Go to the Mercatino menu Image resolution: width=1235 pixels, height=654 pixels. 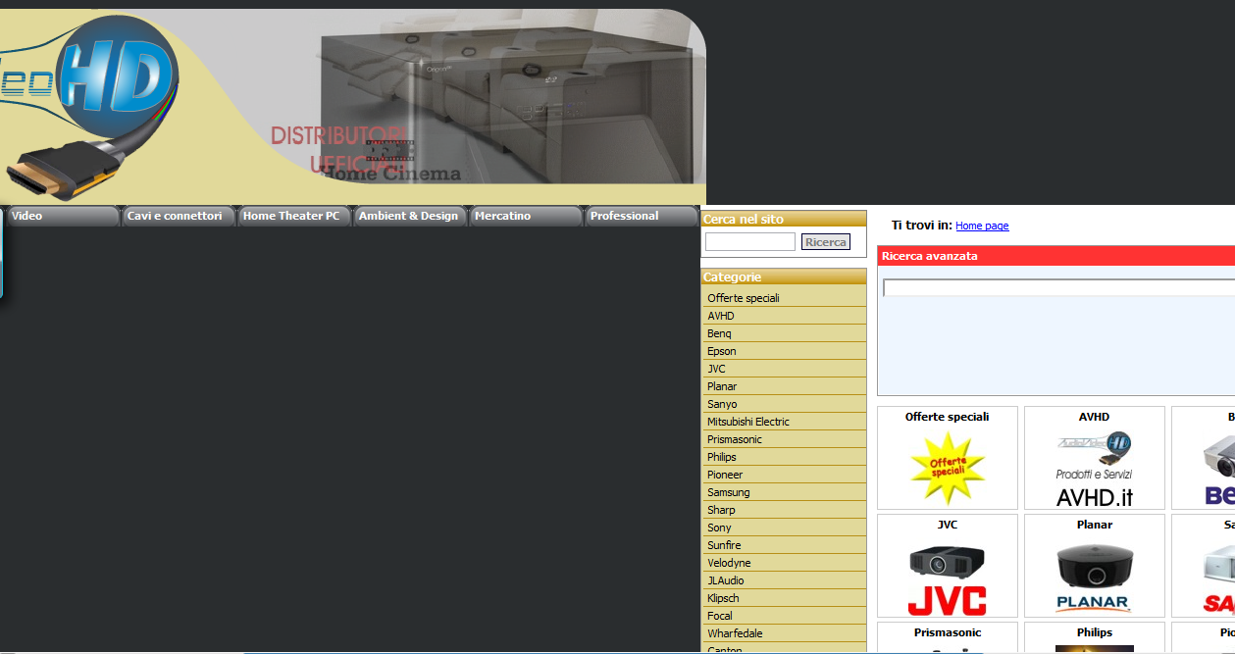tap(526, 217)
